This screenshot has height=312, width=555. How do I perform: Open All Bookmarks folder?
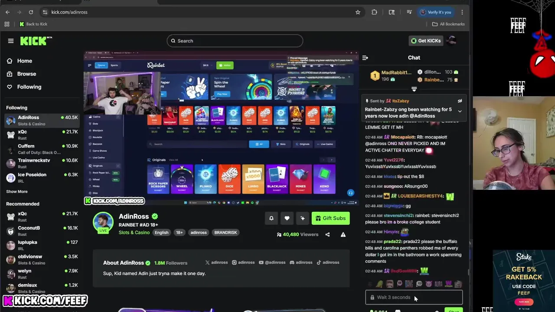pos(448,24)
